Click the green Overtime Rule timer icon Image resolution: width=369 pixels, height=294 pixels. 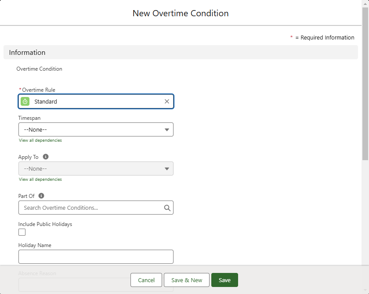[25, 101]
